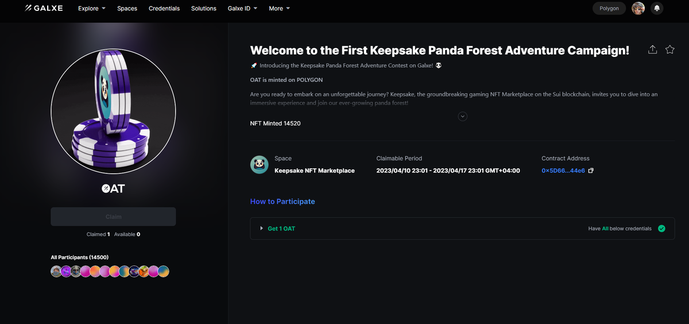This screenshot has height=324, width=689.
Task: View the purple poker chip NFT image
Action: pos(113,111)
